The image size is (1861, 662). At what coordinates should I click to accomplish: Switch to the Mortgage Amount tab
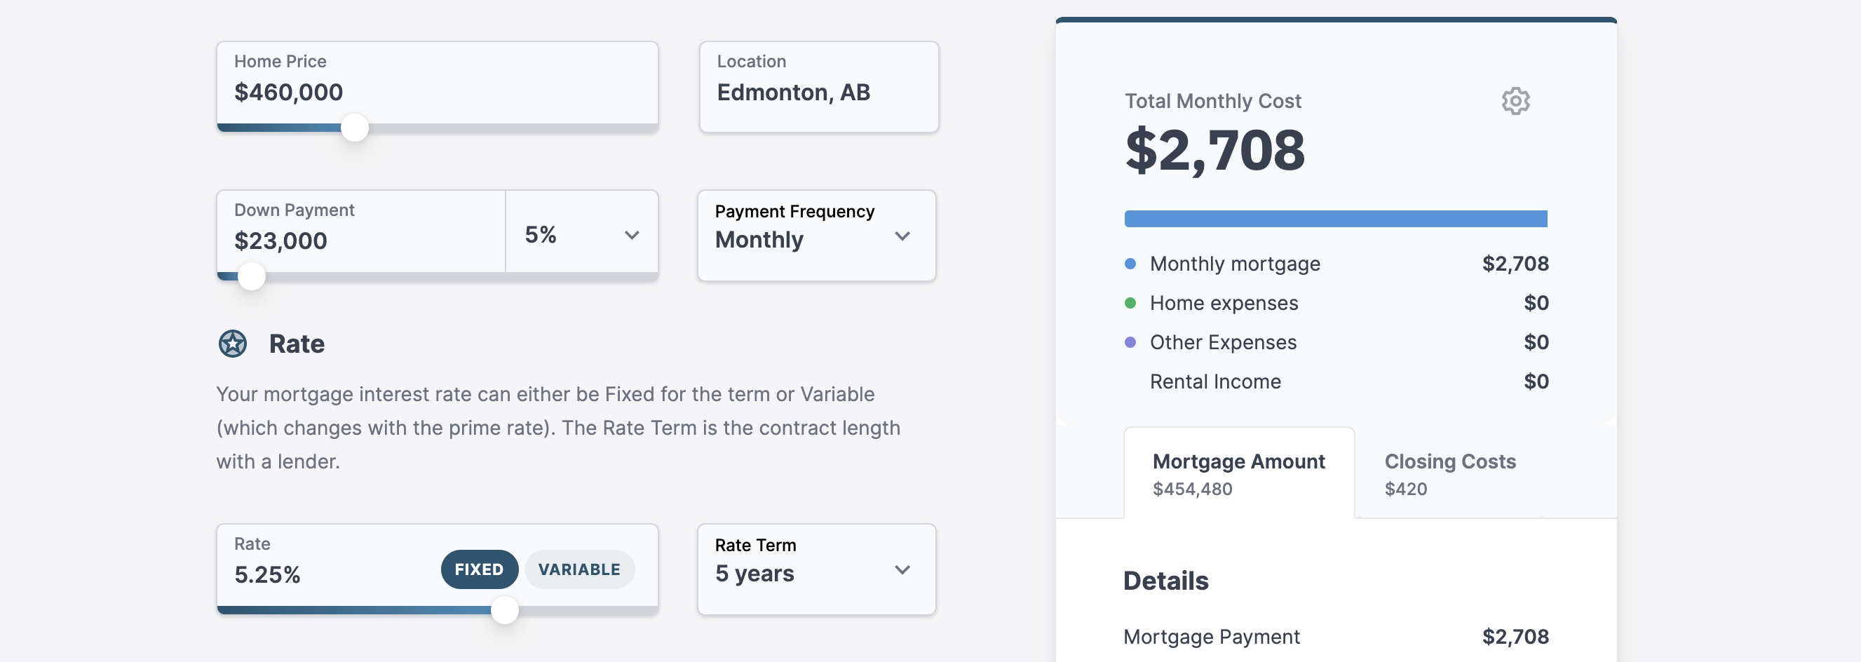(x=1238, y=473)
